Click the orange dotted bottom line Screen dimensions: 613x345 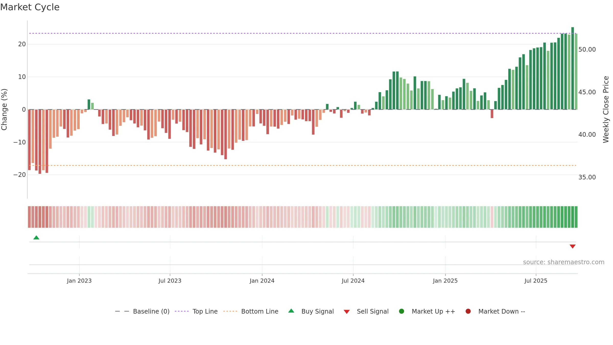(303, 165)
